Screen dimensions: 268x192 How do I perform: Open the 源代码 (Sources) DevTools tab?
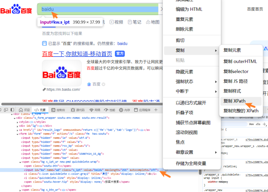pyautogui.click(x=78, y=110)
